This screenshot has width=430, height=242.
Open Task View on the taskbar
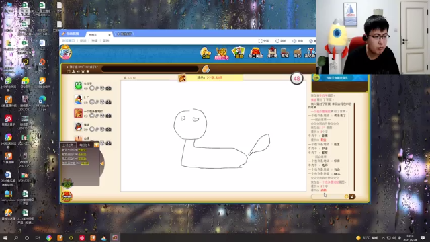click(x=38, y=238)
